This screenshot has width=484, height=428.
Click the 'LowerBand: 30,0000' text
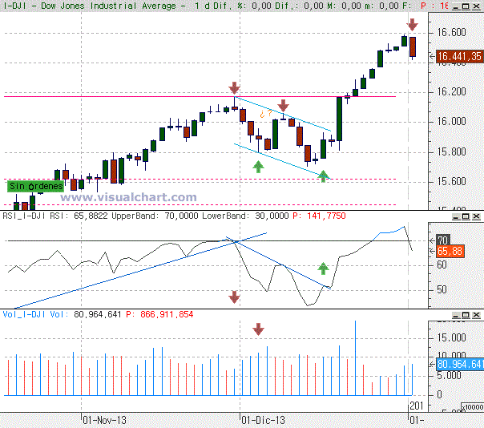point(245,216)
